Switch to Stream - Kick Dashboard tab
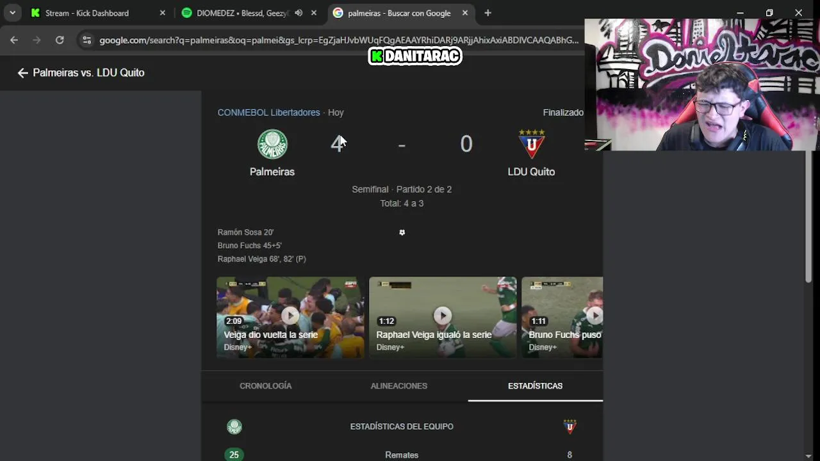 tap(99, 13)
